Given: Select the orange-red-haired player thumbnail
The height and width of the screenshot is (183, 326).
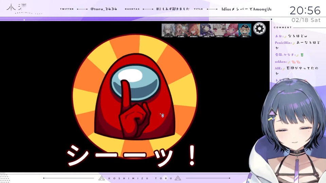Looking at the screenshot, I should (x=194, y=30).
